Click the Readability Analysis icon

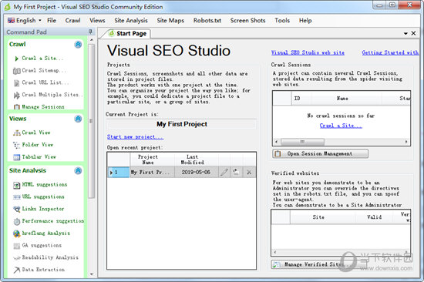17,258
